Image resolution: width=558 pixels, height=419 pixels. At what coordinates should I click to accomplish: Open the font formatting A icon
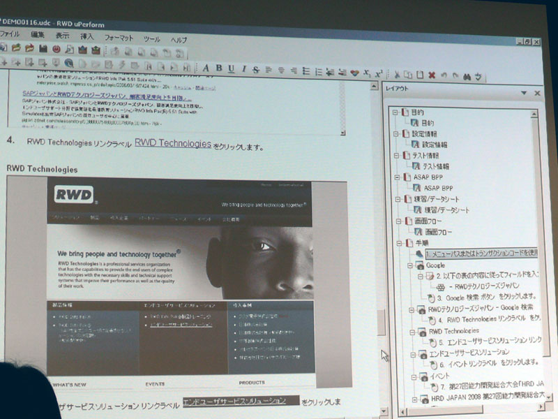tap(206, 68)
